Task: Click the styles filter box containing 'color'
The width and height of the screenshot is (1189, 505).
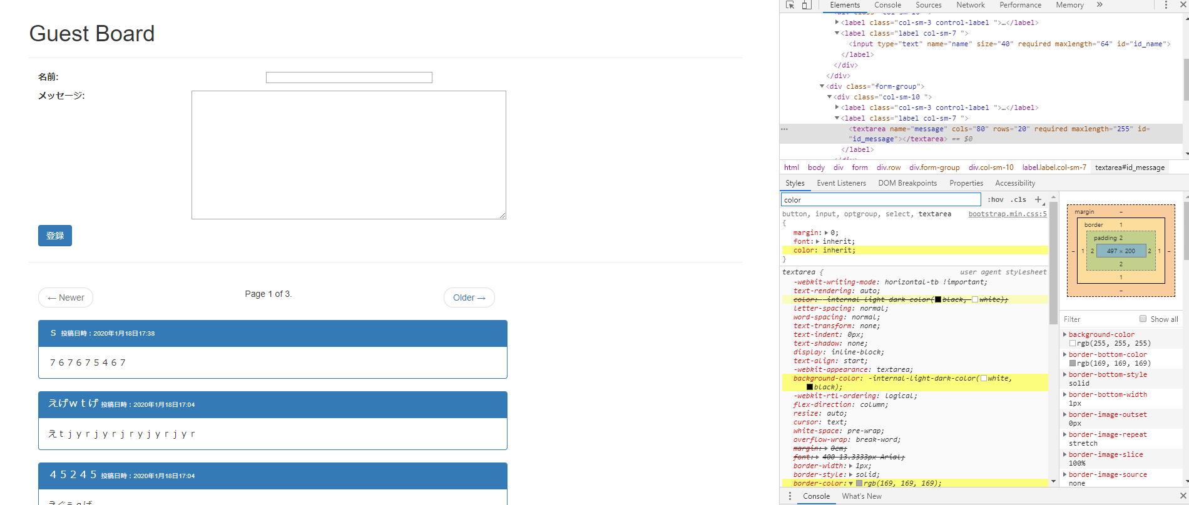Action: (x=881, y=199)
